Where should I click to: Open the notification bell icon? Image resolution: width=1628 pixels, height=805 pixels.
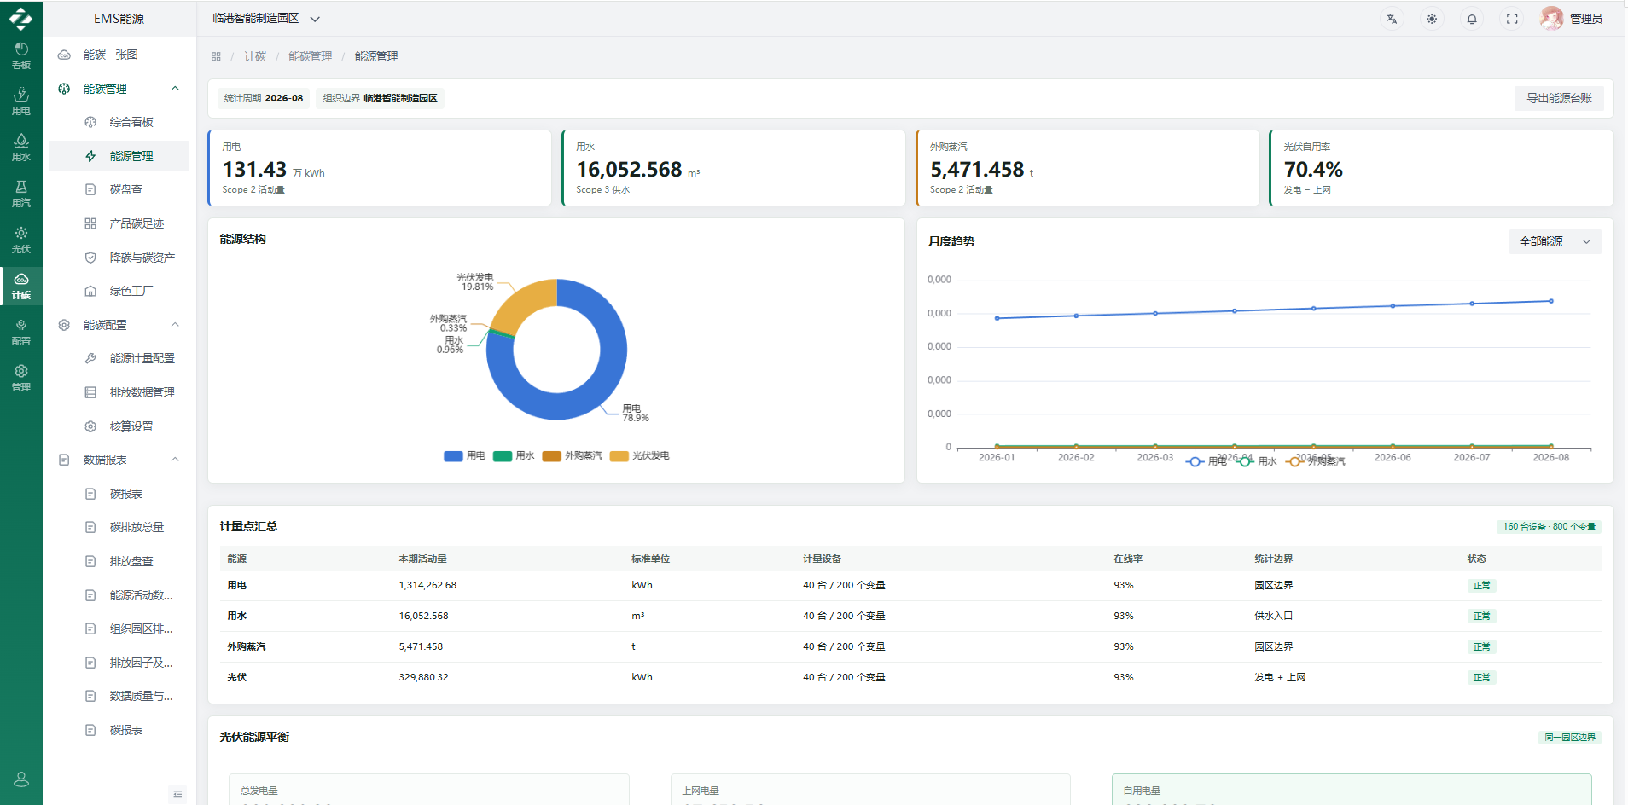(1472, 19)
